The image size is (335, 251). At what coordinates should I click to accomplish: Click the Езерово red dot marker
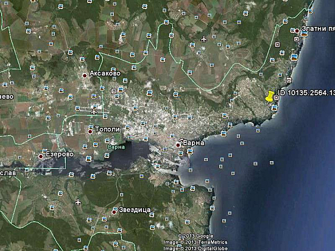[41, 156]
